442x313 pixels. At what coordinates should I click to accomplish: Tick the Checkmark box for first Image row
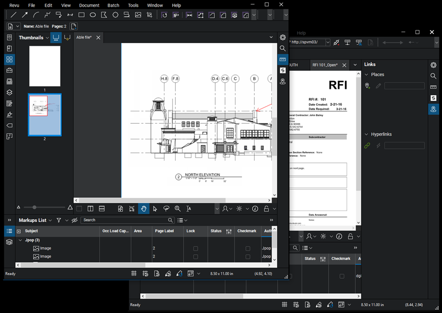(248, 249)
